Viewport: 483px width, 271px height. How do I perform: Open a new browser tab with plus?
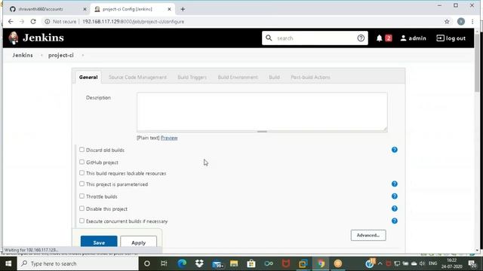(x=183, y=9)
